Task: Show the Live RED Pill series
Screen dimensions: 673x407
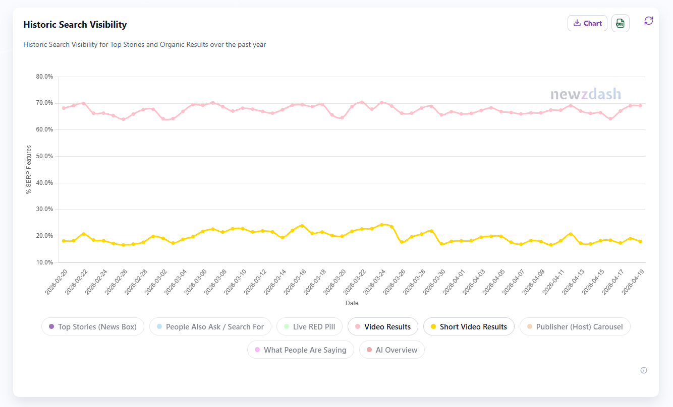Action: 309,326
